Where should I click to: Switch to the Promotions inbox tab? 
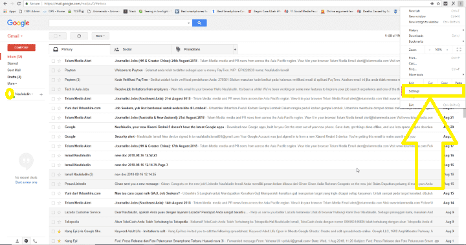tap(203, 49)
